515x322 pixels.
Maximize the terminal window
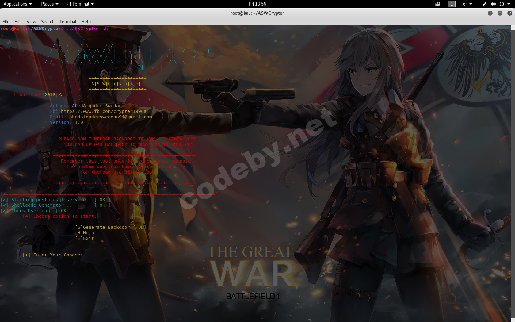(500, 13)
